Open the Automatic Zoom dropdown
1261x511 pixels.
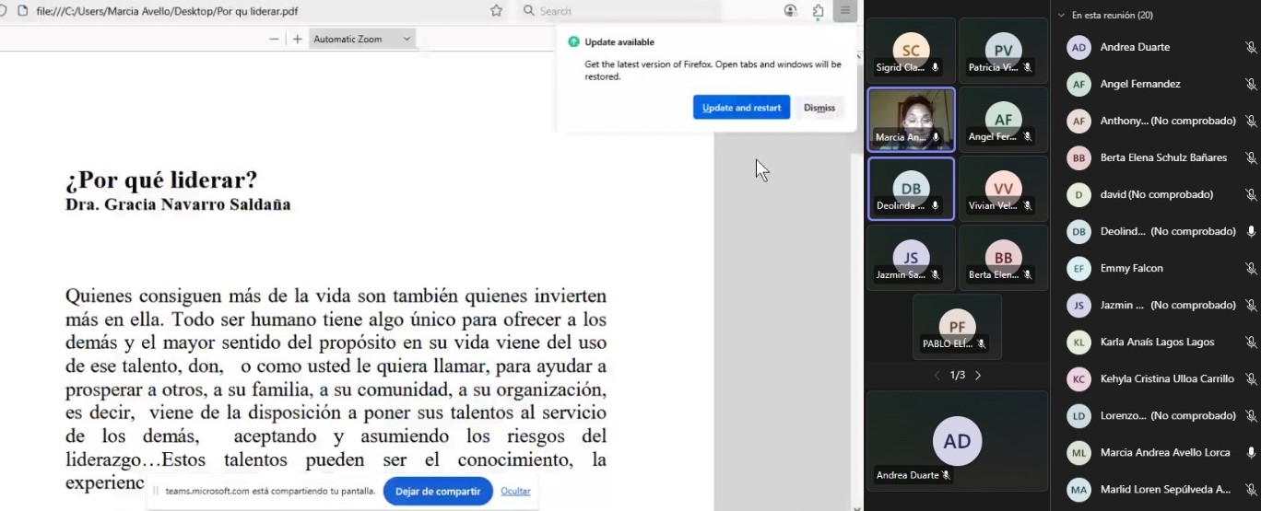click(x=361, y=39)
